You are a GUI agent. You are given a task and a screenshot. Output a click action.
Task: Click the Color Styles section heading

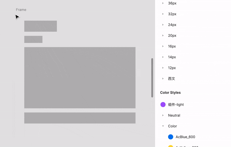pos(170,93)
